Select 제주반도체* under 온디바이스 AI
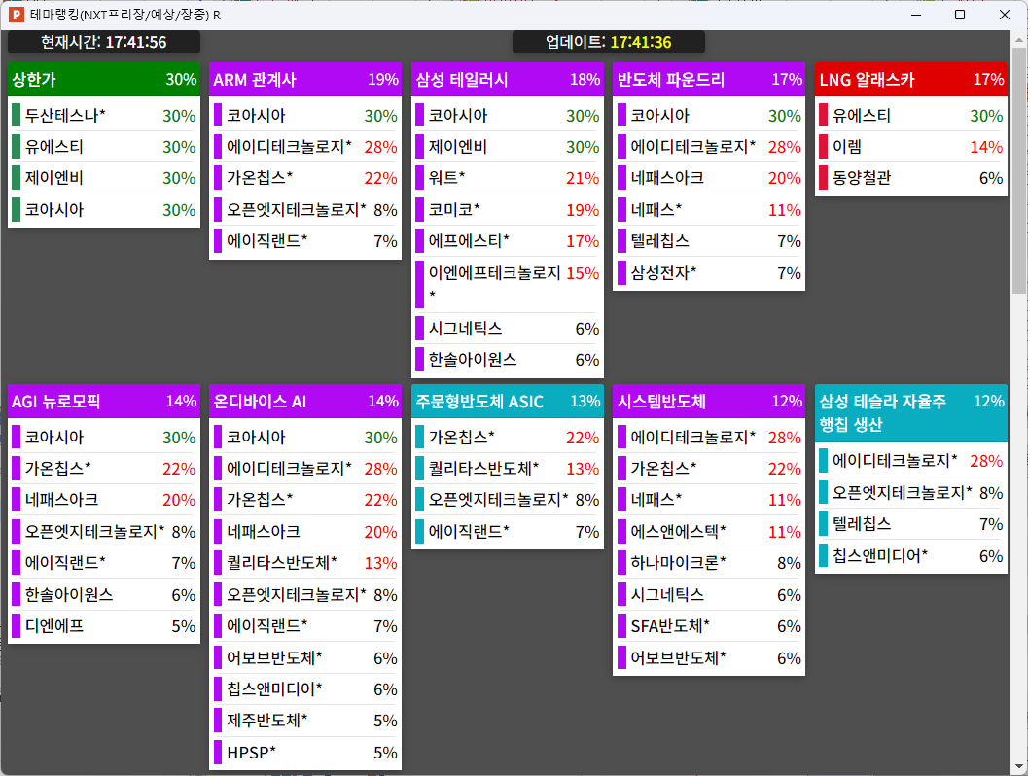The height and width of the screenshot is (776, 1028). [305, 721]
